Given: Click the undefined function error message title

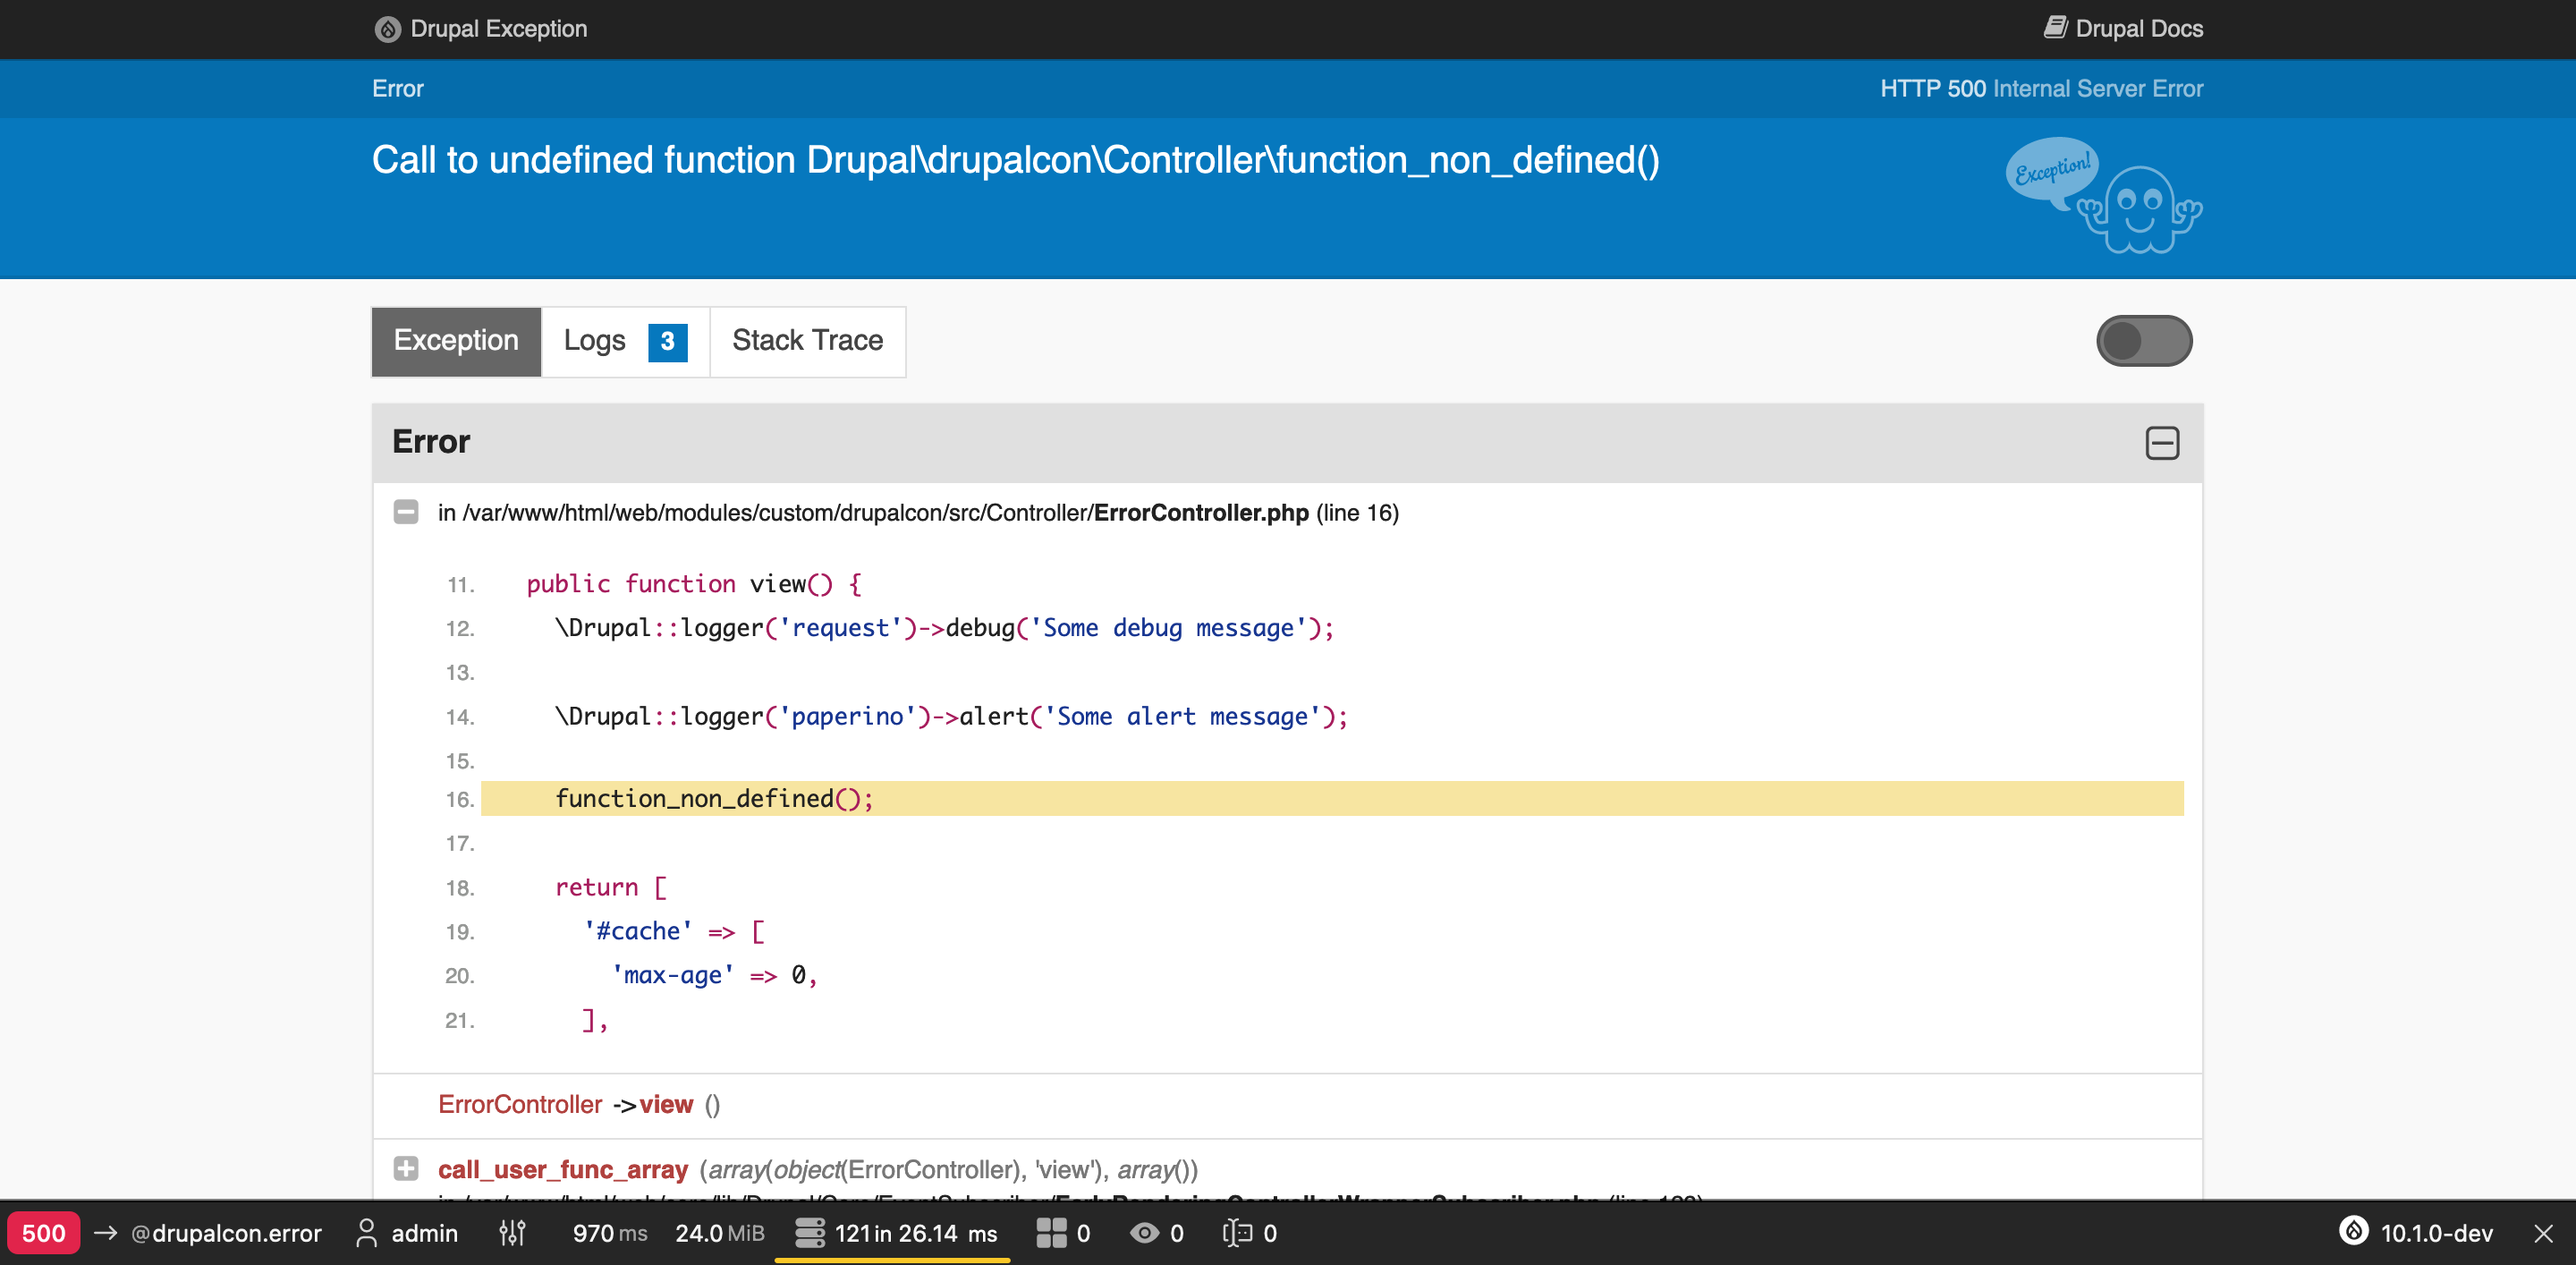Looking at the screenshot, I should coord(1015,160).
